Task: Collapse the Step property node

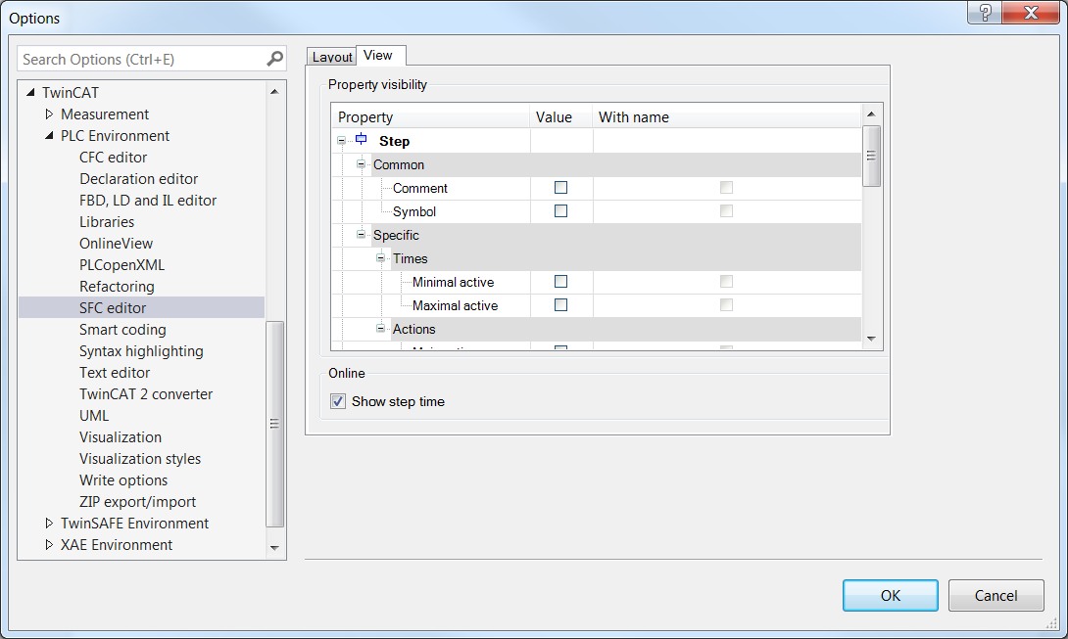Action: (341, 141)
